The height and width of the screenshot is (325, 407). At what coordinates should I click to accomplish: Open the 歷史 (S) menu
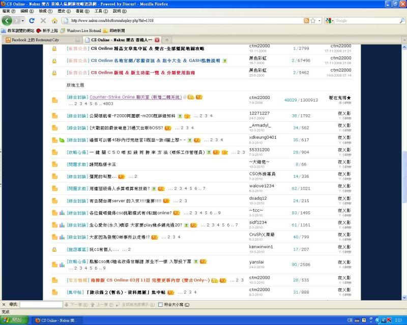(x=64, y=11)
